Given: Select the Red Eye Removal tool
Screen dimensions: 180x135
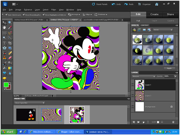Looking at the screenshot, I should [4, 53].
